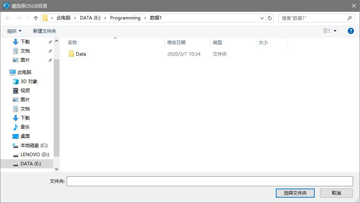Open 桌面 in the navigation pane
This screenshot has width=360, height=203.
(x=25, y=136)
